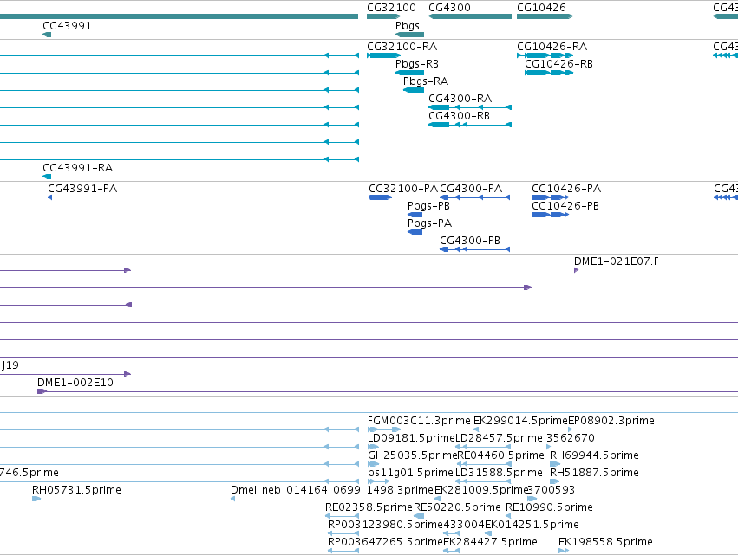Click the 3562670 feature label
Screen dimensions: 738x555
click(x=570, y=438)
